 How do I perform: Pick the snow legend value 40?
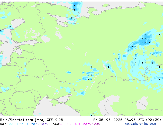tap(94, 124)
